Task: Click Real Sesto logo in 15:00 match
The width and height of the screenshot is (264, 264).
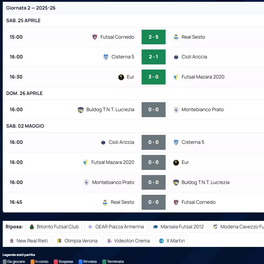Action: click(176, 37)
